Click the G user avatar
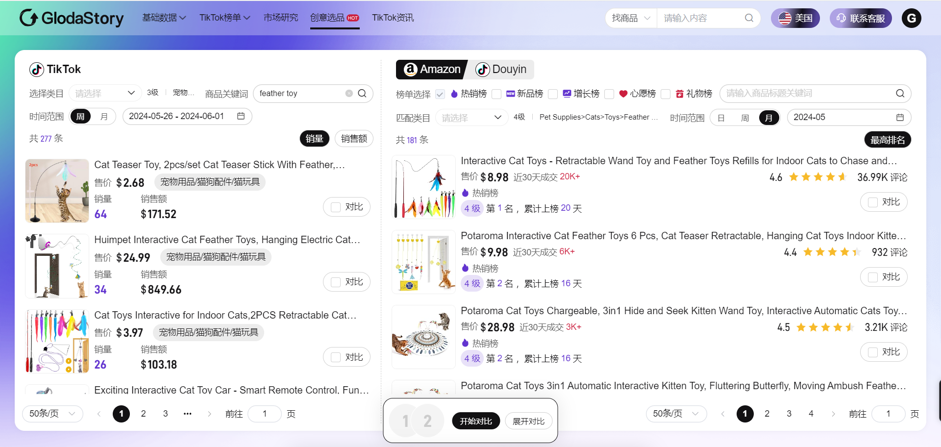Viewport: 941px width, 447px height. click(911, 18)
